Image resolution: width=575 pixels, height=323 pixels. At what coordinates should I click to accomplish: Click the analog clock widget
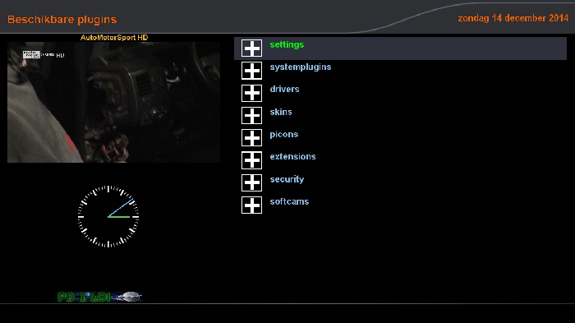click(108, 216)
